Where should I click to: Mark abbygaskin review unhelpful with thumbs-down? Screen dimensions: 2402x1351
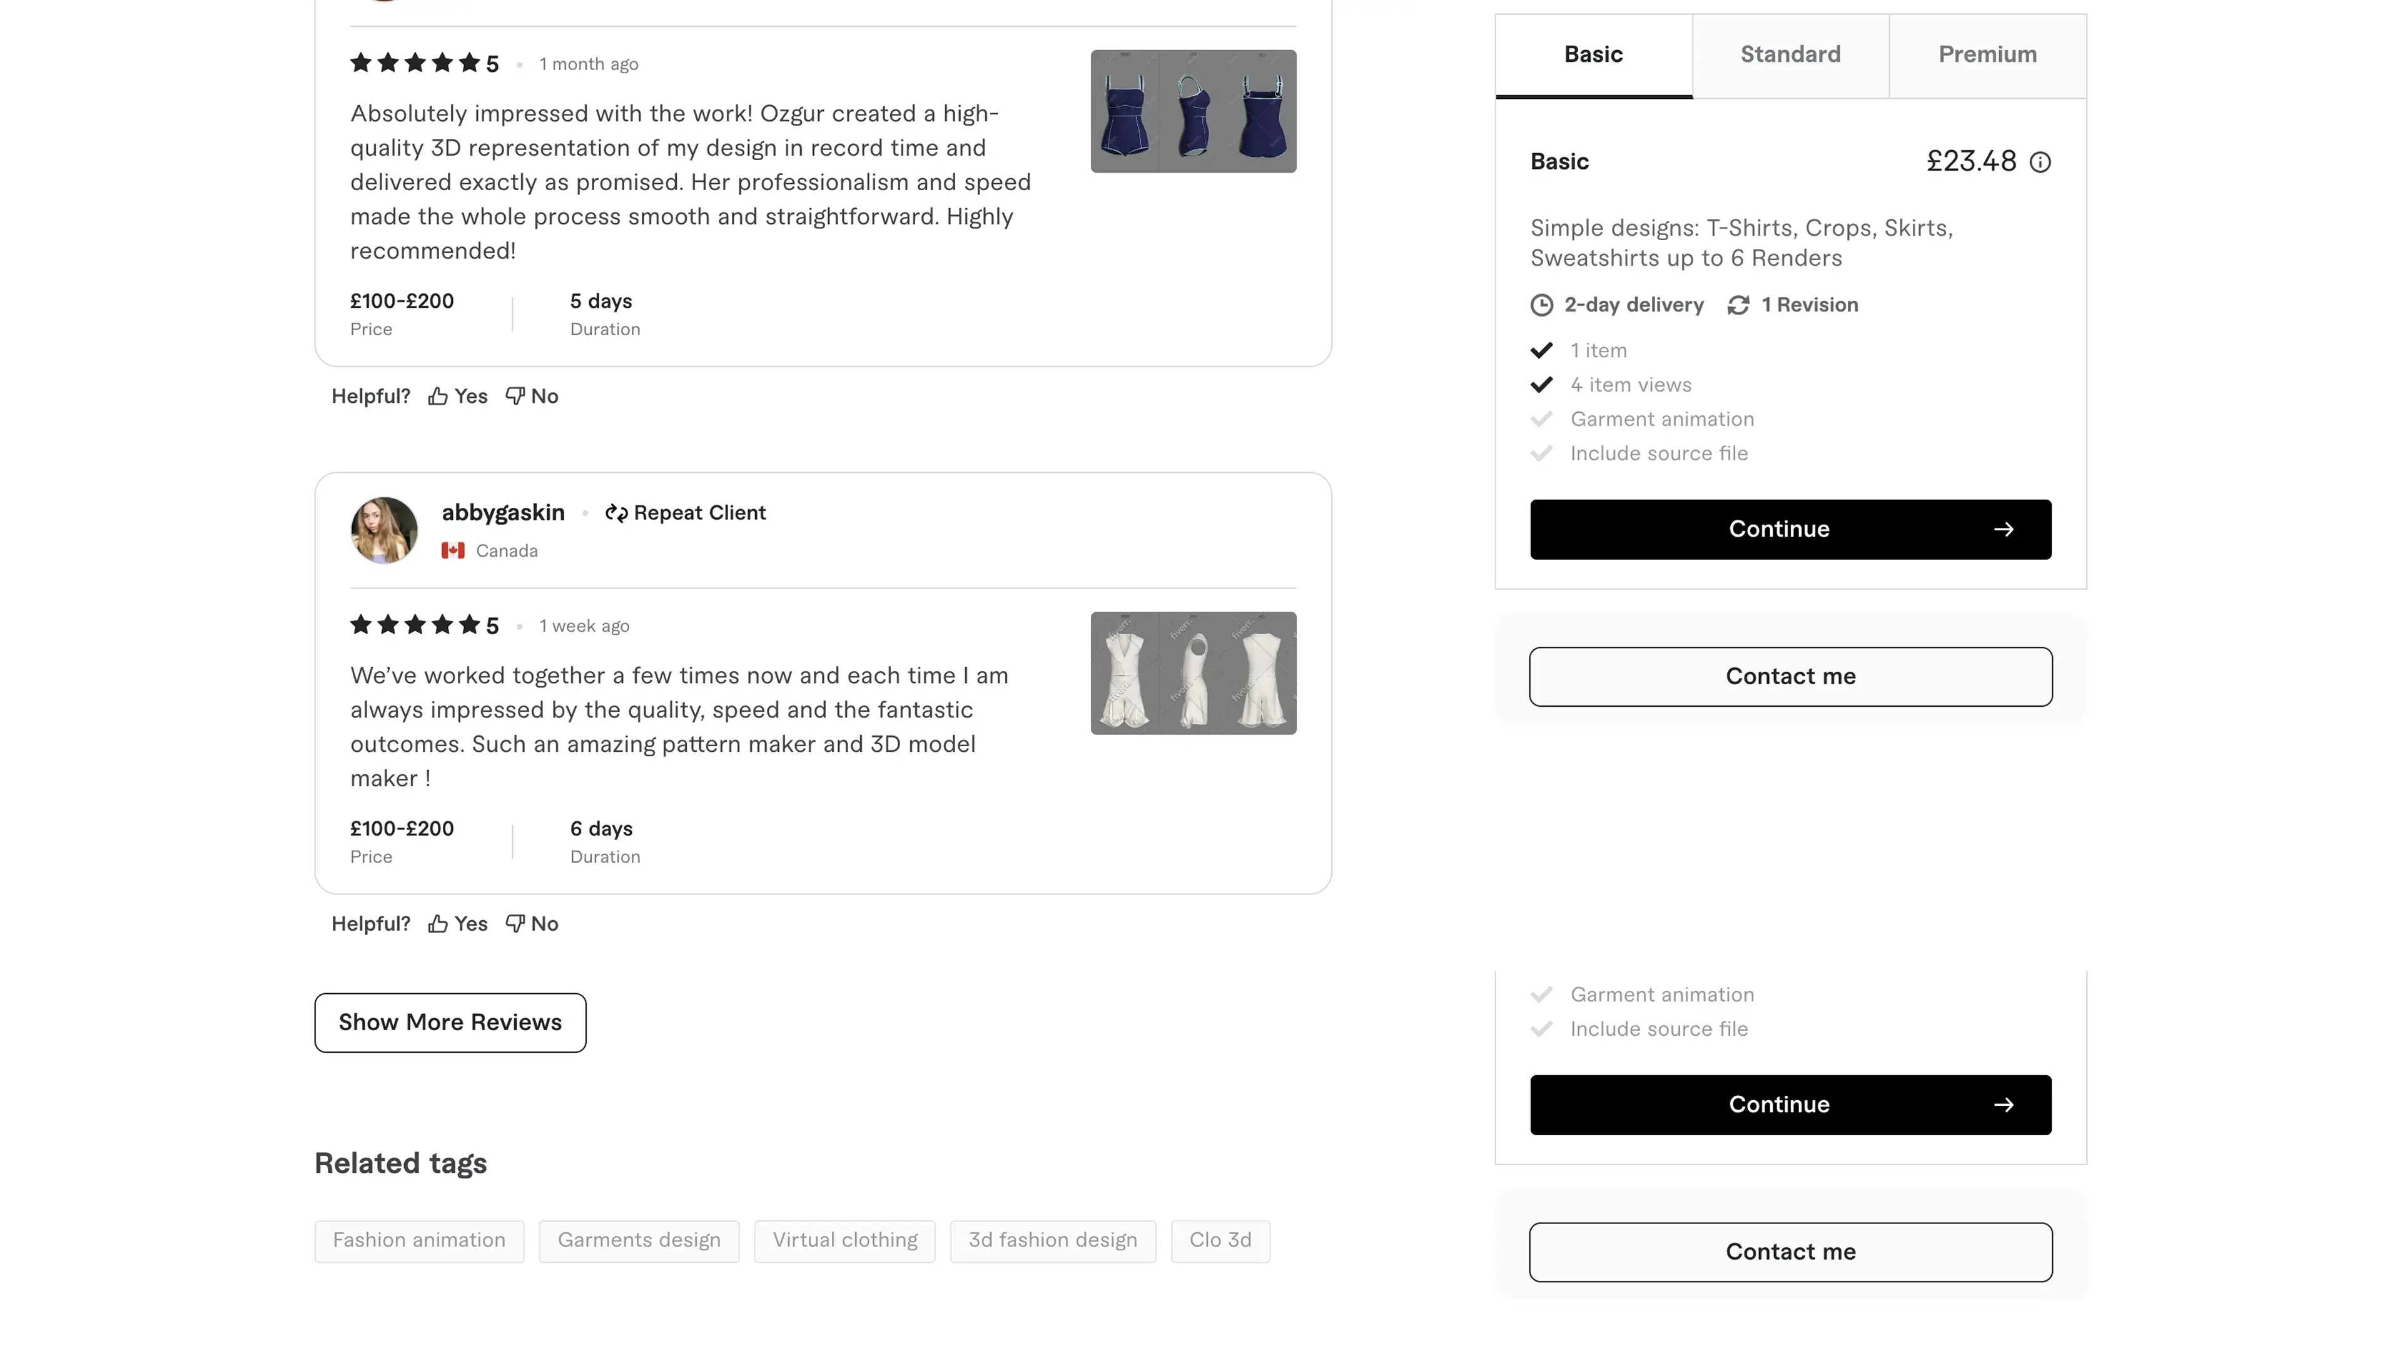tap(532, 924)
